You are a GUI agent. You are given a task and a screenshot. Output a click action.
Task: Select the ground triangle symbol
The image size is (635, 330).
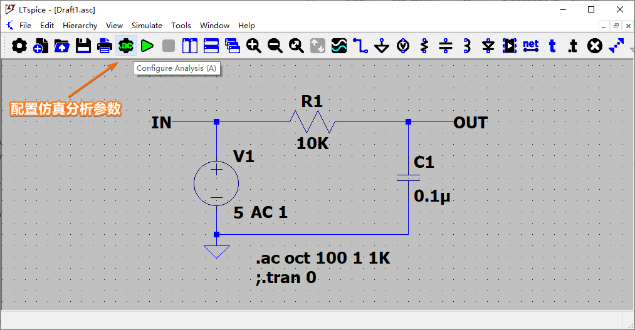[217, 252]
